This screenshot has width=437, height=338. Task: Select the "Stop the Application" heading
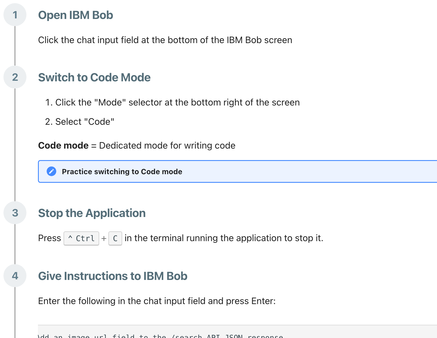(92, 213)
